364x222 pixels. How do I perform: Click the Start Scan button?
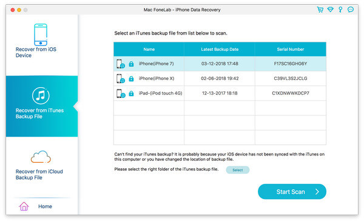pyautogui.click(x=292, y=192)
